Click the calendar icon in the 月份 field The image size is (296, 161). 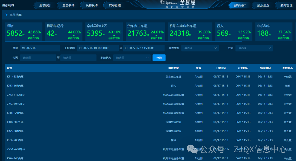coord(23,48)
